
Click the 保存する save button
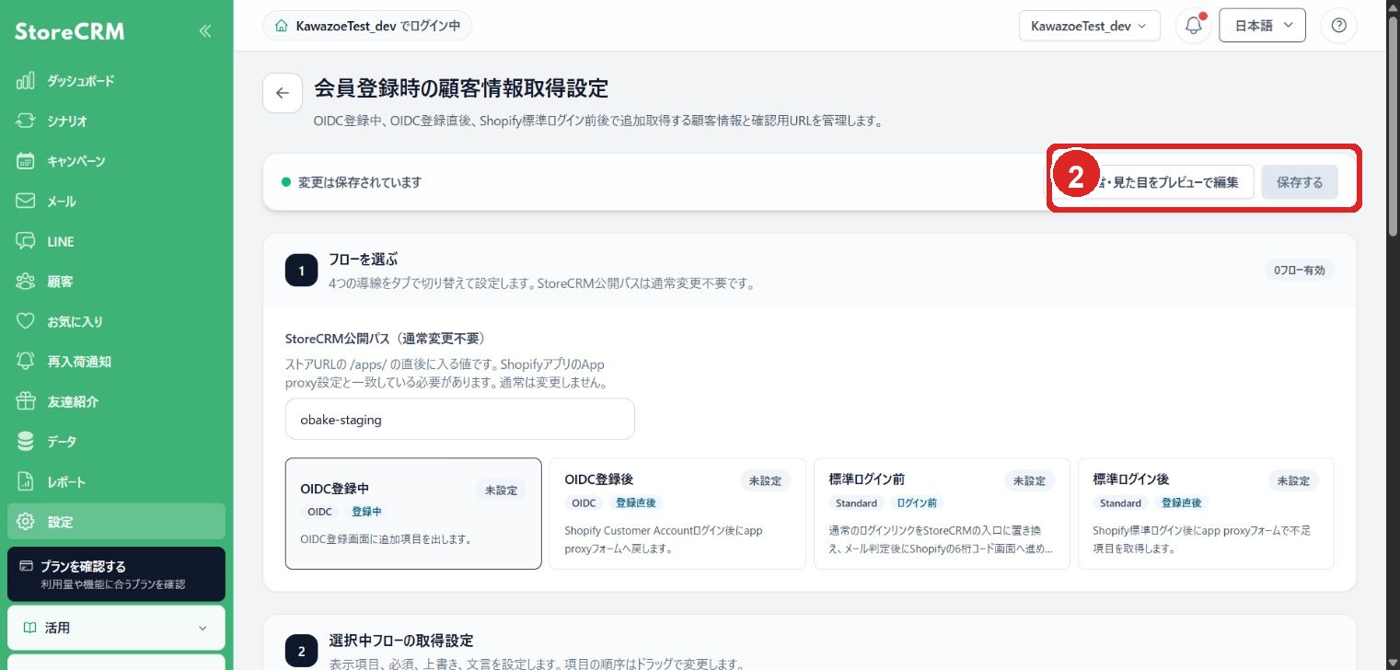[x=1300, y=182]
